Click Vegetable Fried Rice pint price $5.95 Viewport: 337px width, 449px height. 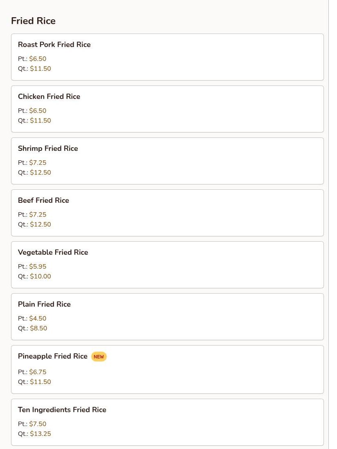coord(38,267)
